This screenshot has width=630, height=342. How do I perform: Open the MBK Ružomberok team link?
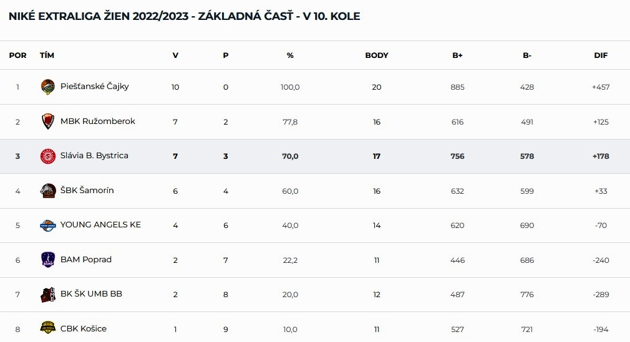(98, 121)
